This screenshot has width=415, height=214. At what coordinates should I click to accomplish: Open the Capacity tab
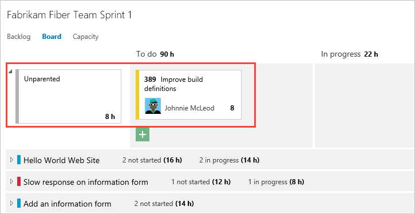(85, 37)
